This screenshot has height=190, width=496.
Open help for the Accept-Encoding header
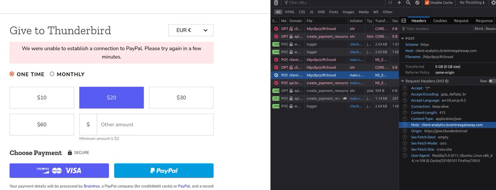click(x=405, y=94)
